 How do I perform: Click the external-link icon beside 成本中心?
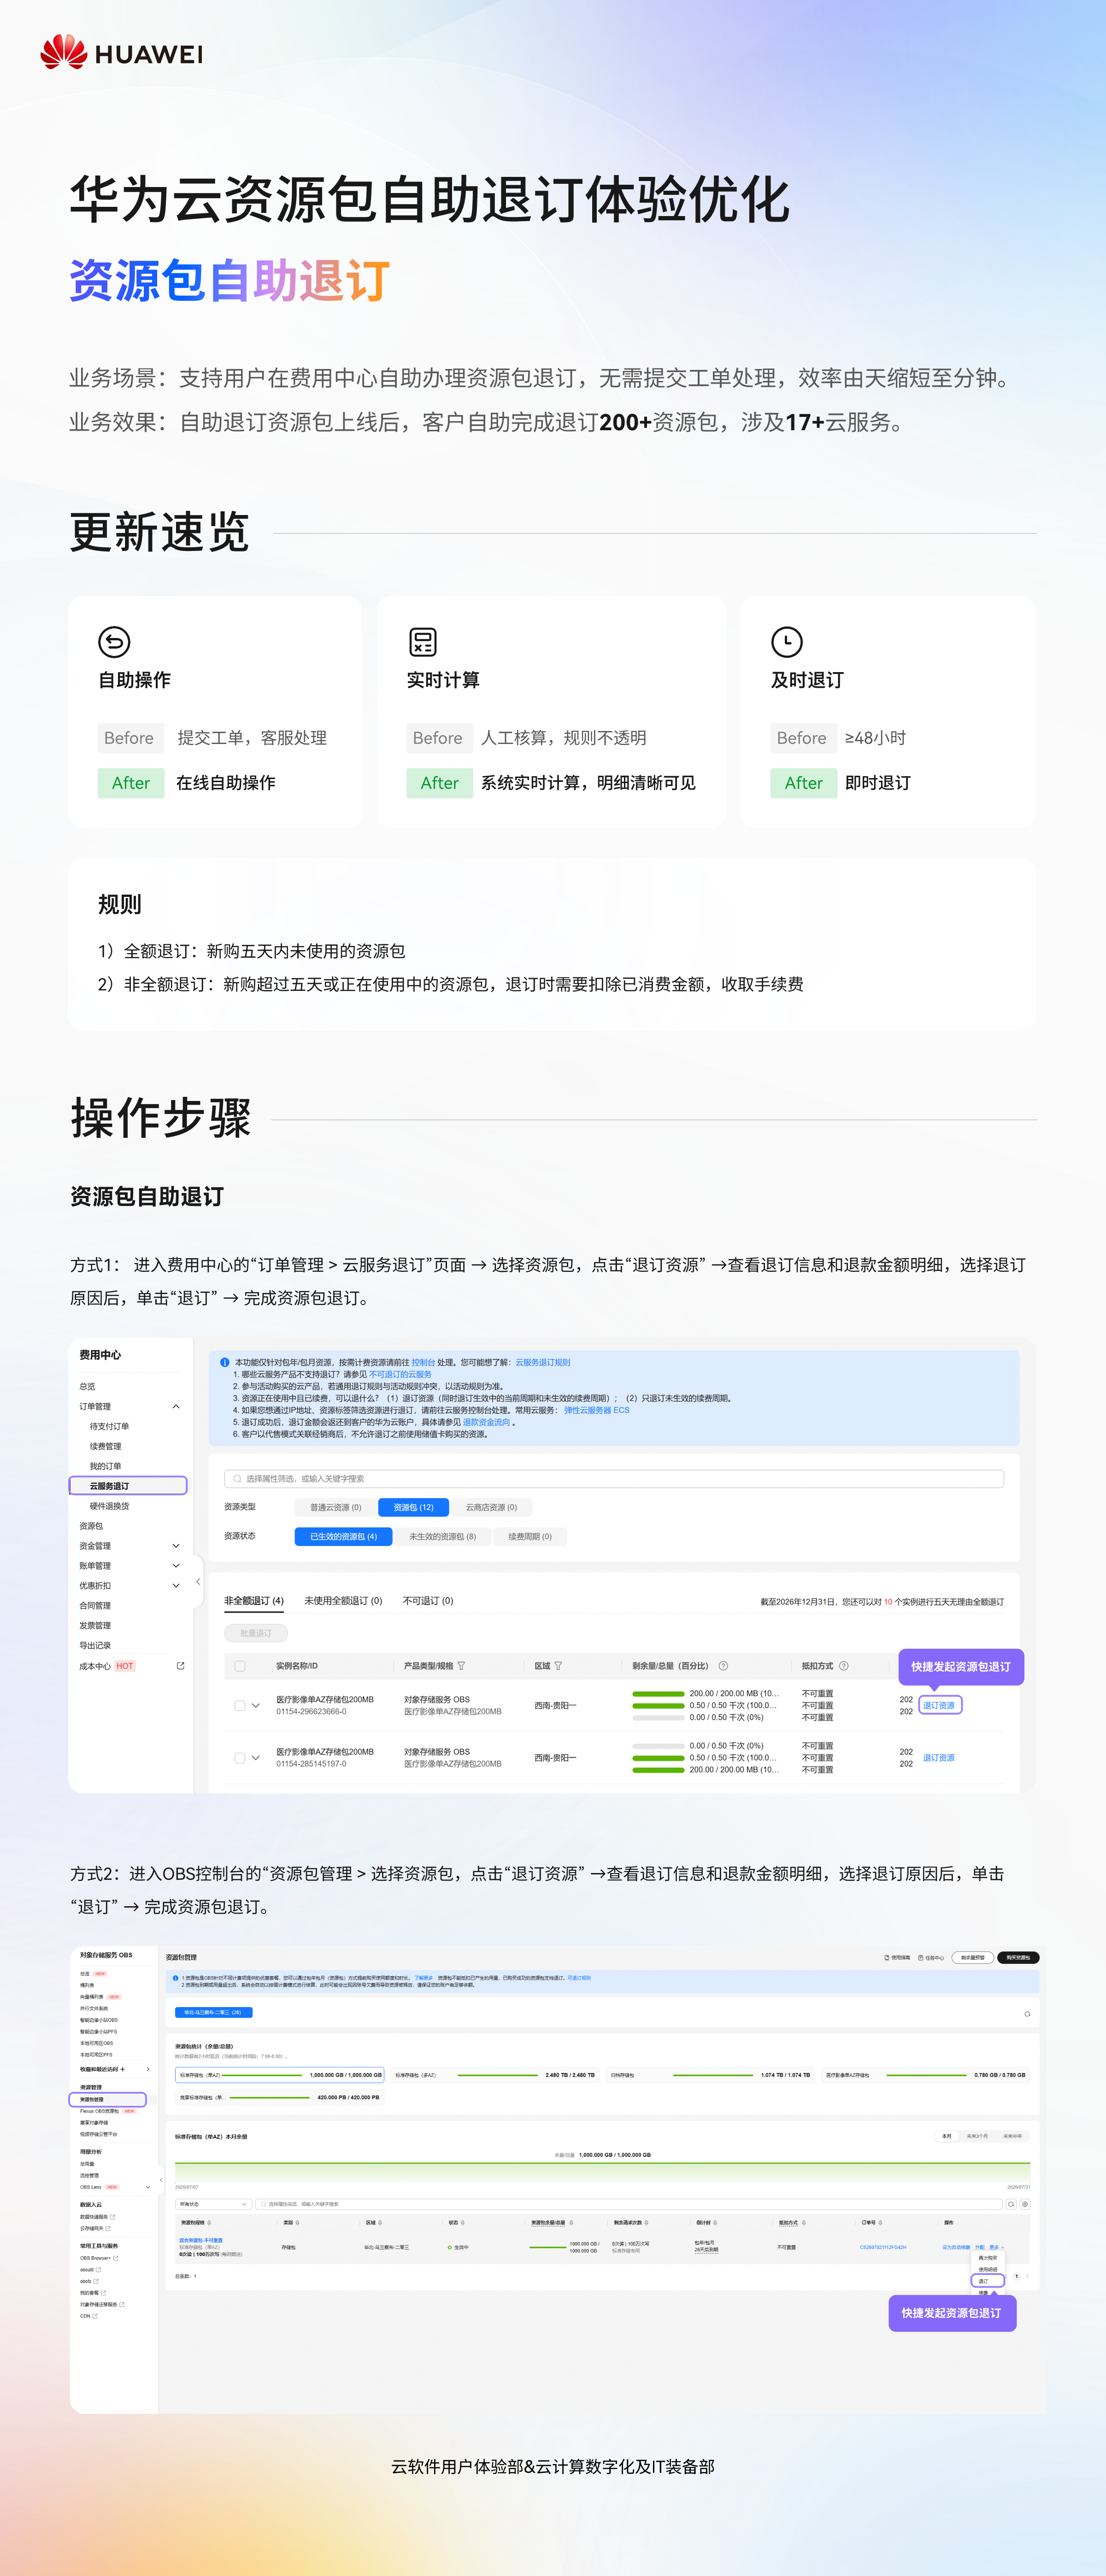click(x=181, y=1666)
